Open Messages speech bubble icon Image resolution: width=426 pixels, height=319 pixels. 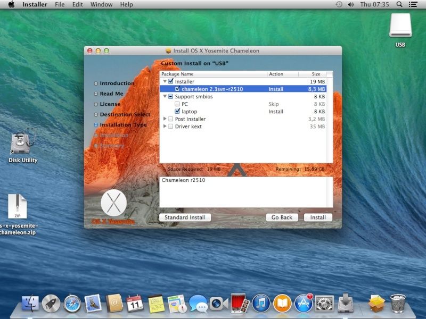click(198, 303)
